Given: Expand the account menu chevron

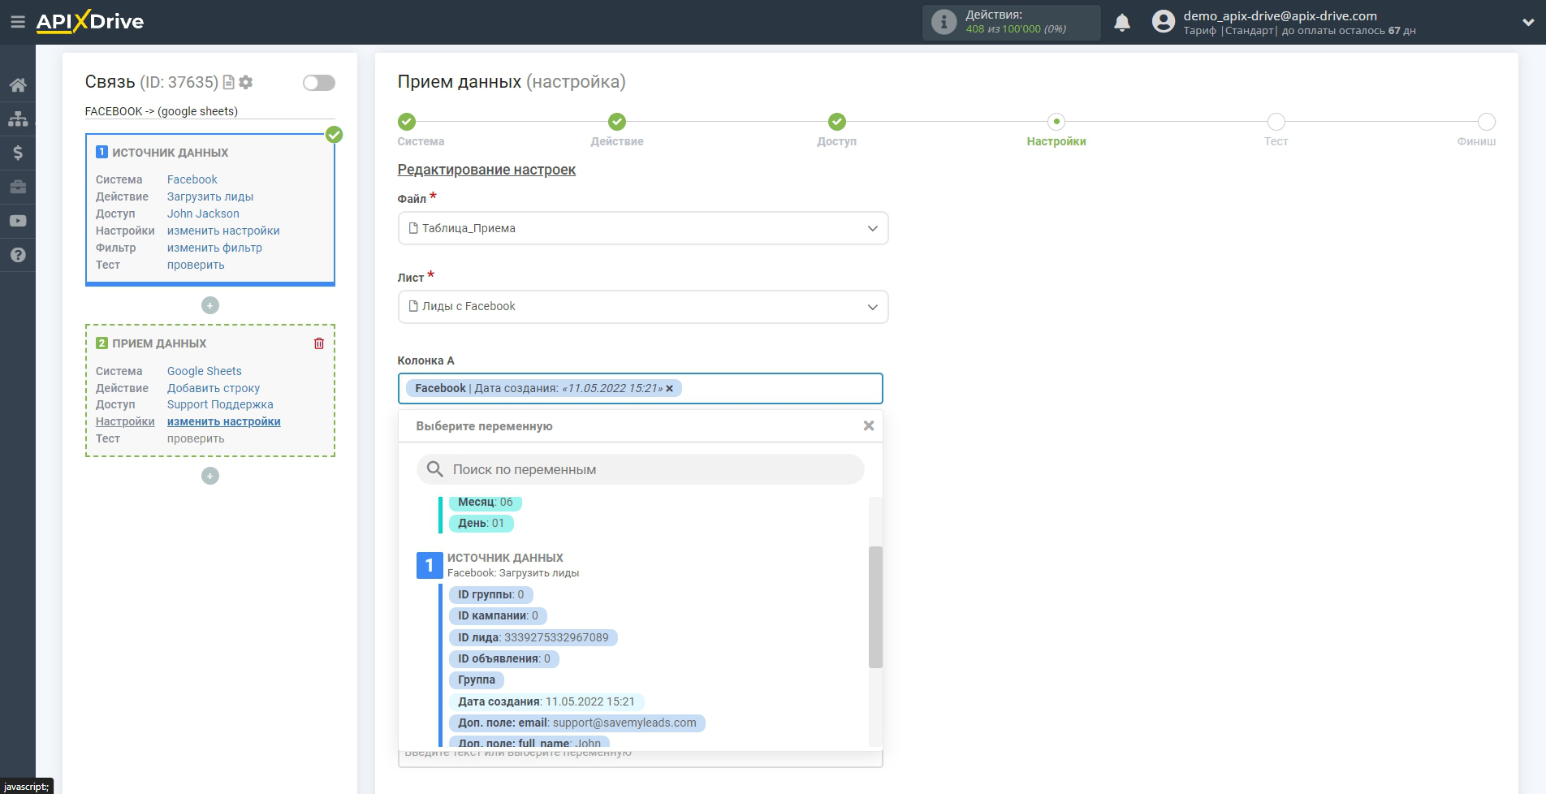Looking at the screenshot, I should pyautogui.click(x=1527, y=23).
